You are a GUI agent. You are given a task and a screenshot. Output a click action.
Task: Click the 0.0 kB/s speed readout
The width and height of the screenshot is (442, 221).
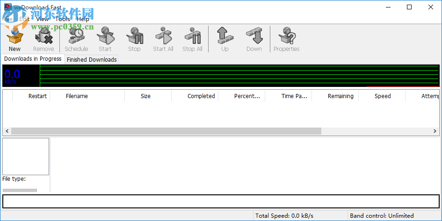[x=13, y=76]
